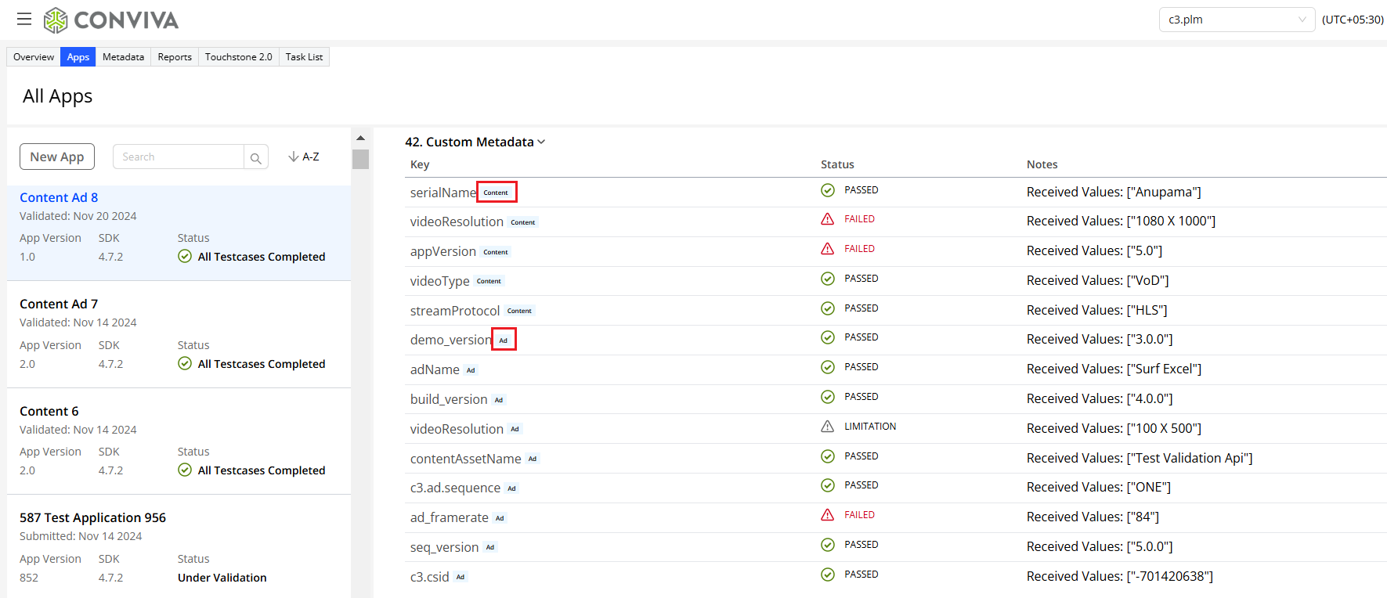Click the app list scrollbar up arrow
The width and height of the screenshot is (1387, 598).
point(360,138)
